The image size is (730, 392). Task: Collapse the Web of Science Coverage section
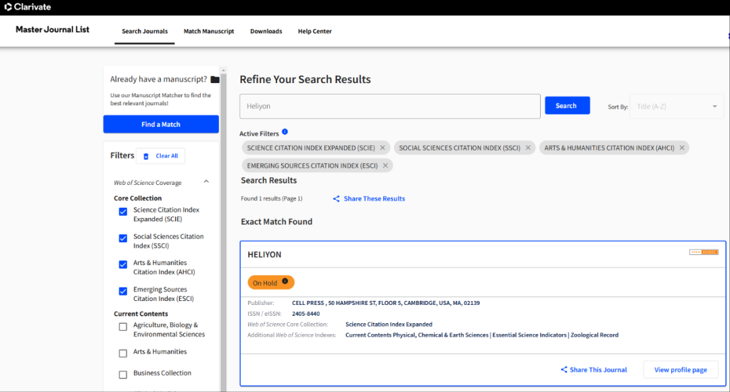206,181
